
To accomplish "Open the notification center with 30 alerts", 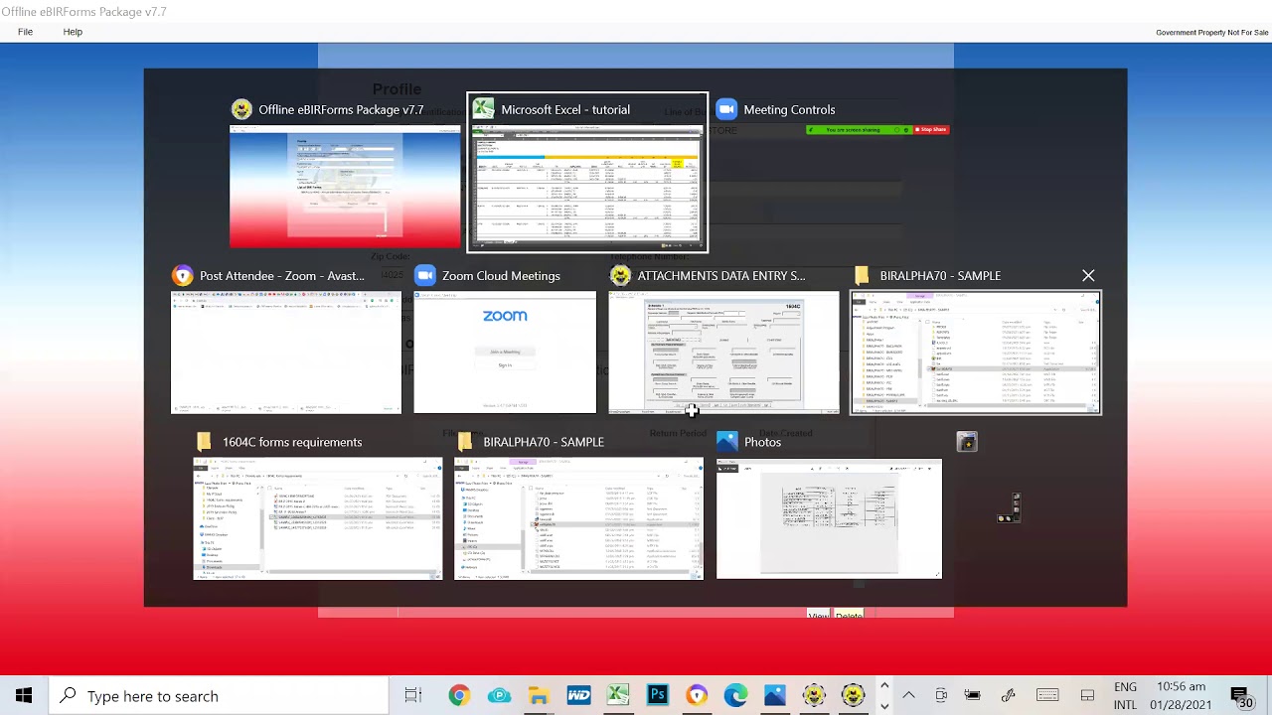I will tap(1240, 696).
